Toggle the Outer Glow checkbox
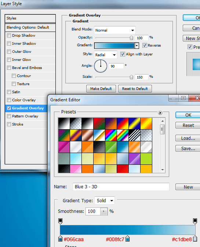 click(9, 51)
